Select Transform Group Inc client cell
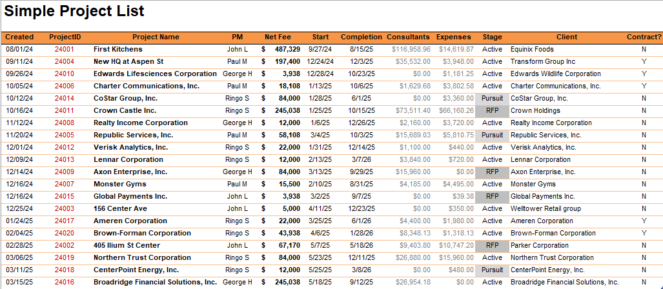663x289 pixels. [543, 62]
